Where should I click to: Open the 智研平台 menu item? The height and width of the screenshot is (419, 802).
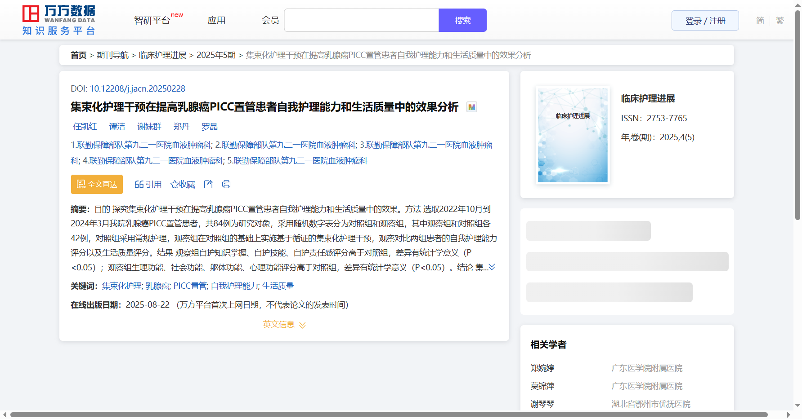152,20
